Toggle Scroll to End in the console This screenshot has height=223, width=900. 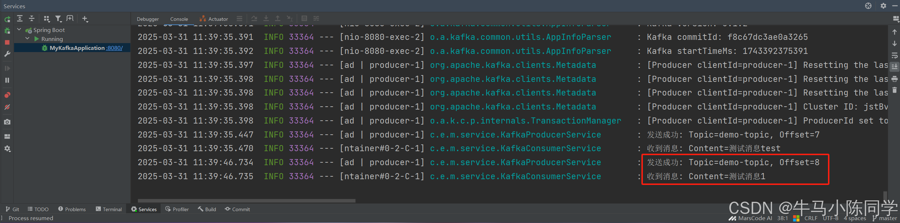pos(895,67)
